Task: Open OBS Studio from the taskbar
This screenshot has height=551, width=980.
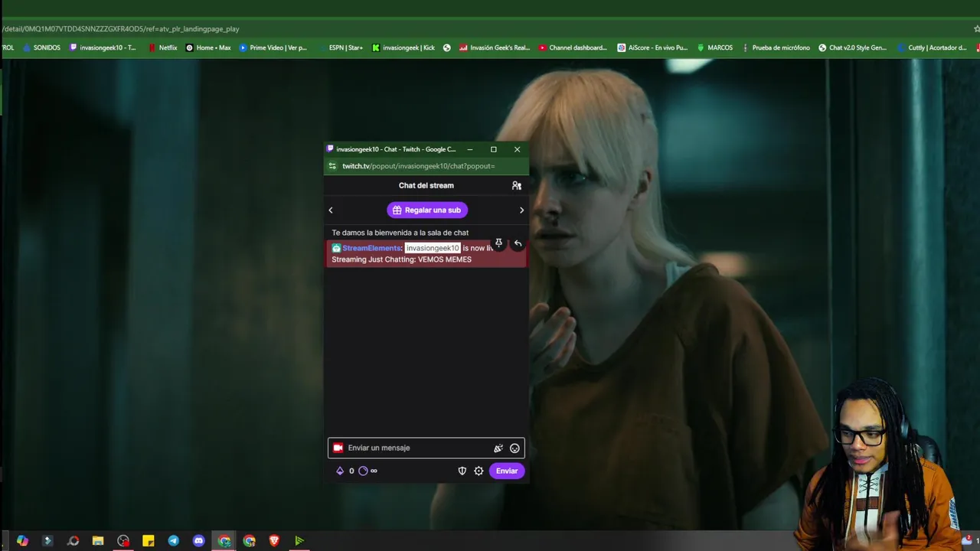Action: (123, 541)
